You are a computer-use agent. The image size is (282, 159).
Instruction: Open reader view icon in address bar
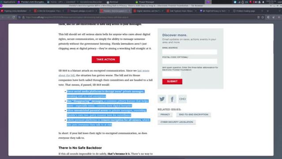[258, 17]
